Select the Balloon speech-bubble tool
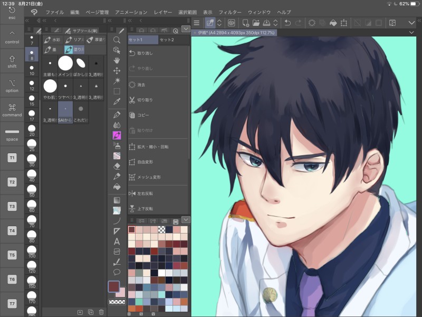 tap(117, 272)
